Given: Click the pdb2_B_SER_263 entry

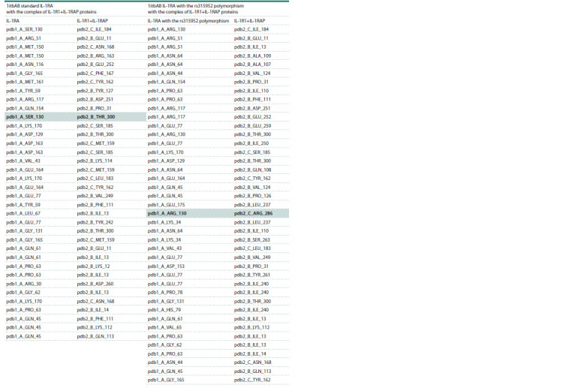Looking at the screenshot, I should (x=252, y=239).
